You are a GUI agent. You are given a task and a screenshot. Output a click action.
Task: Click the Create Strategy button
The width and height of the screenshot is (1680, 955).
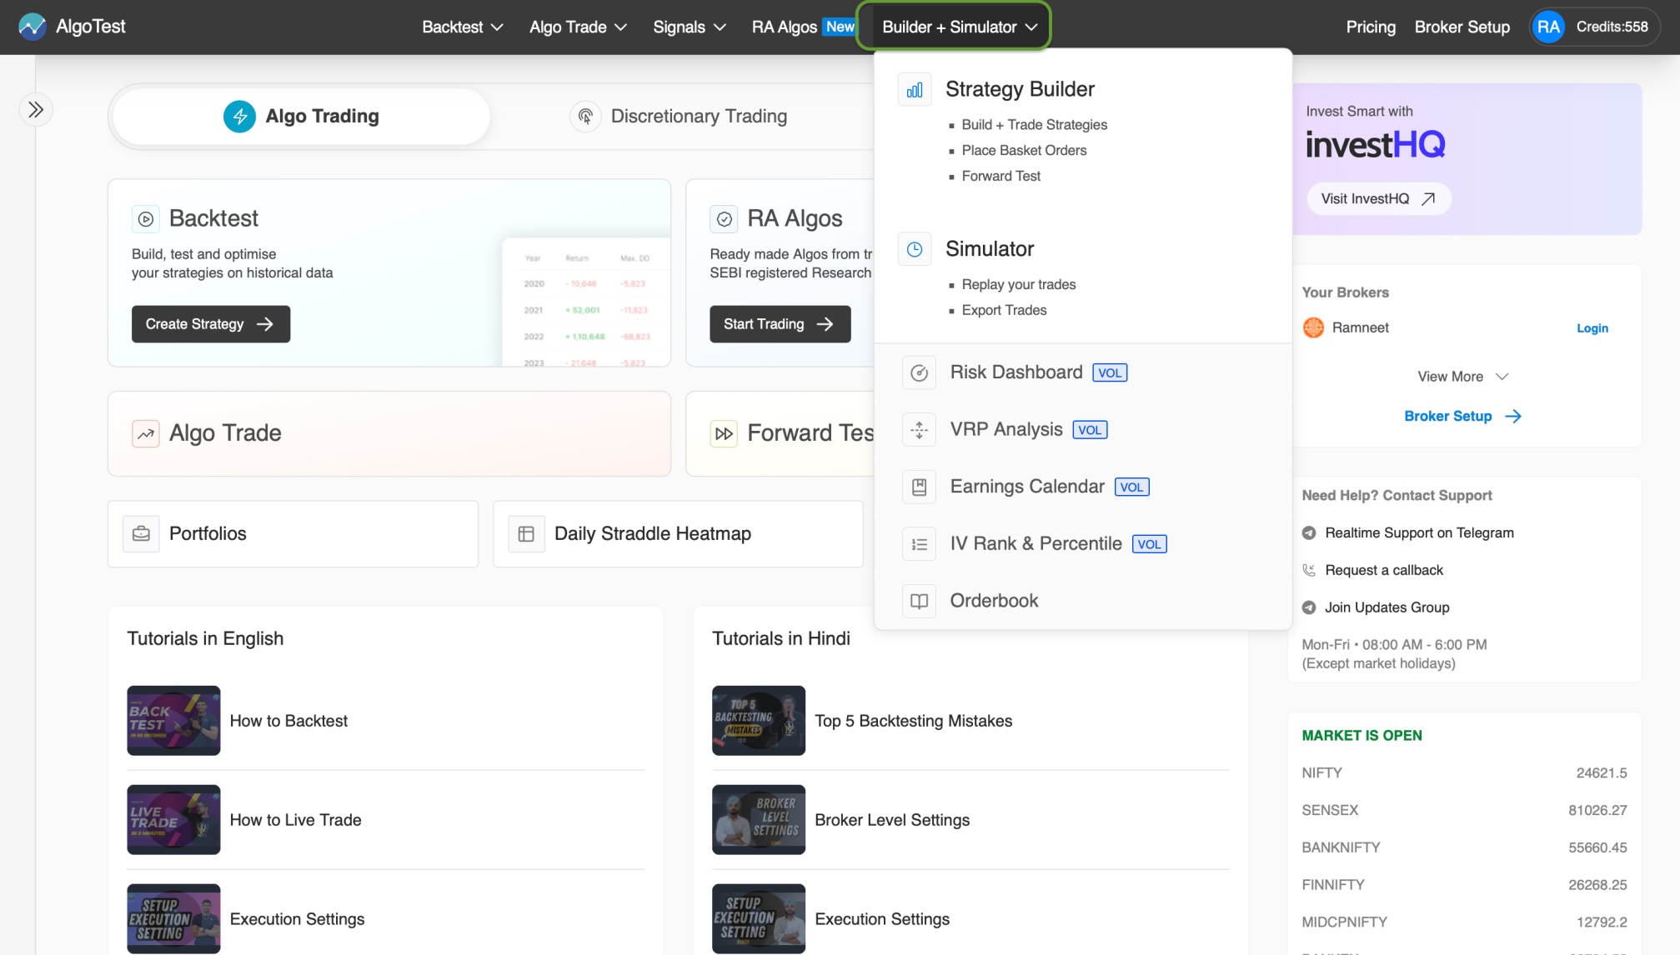coord(210,324)
